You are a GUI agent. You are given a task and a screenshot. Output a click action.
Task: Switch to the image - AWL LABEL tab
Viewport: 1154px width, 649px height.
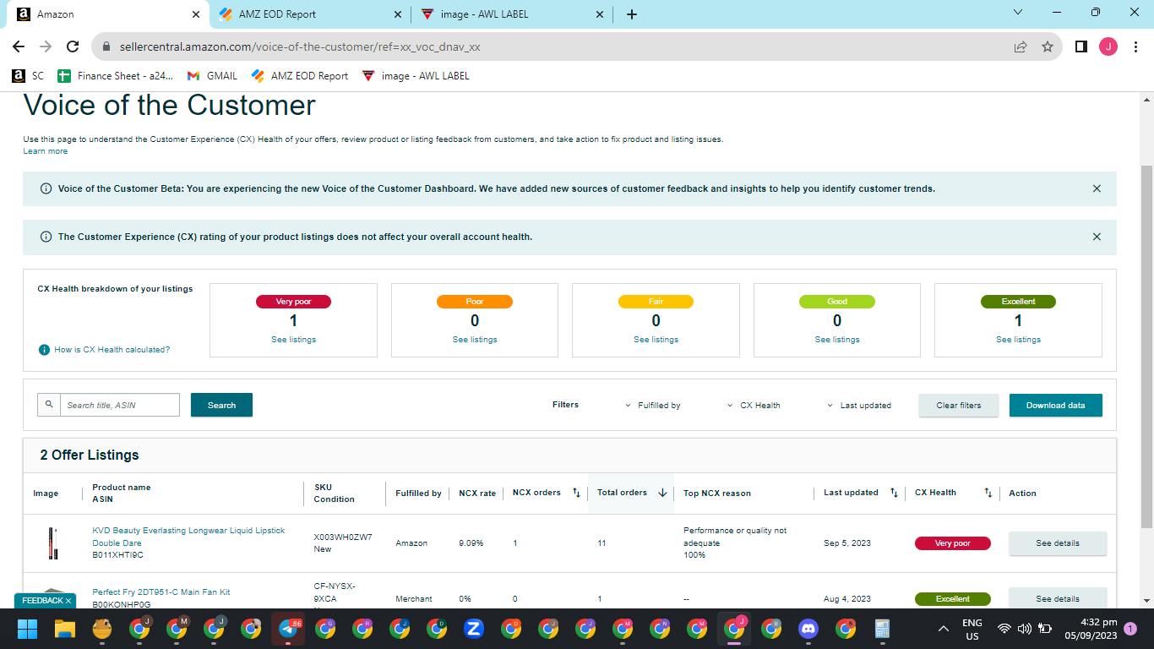[512, 14]
